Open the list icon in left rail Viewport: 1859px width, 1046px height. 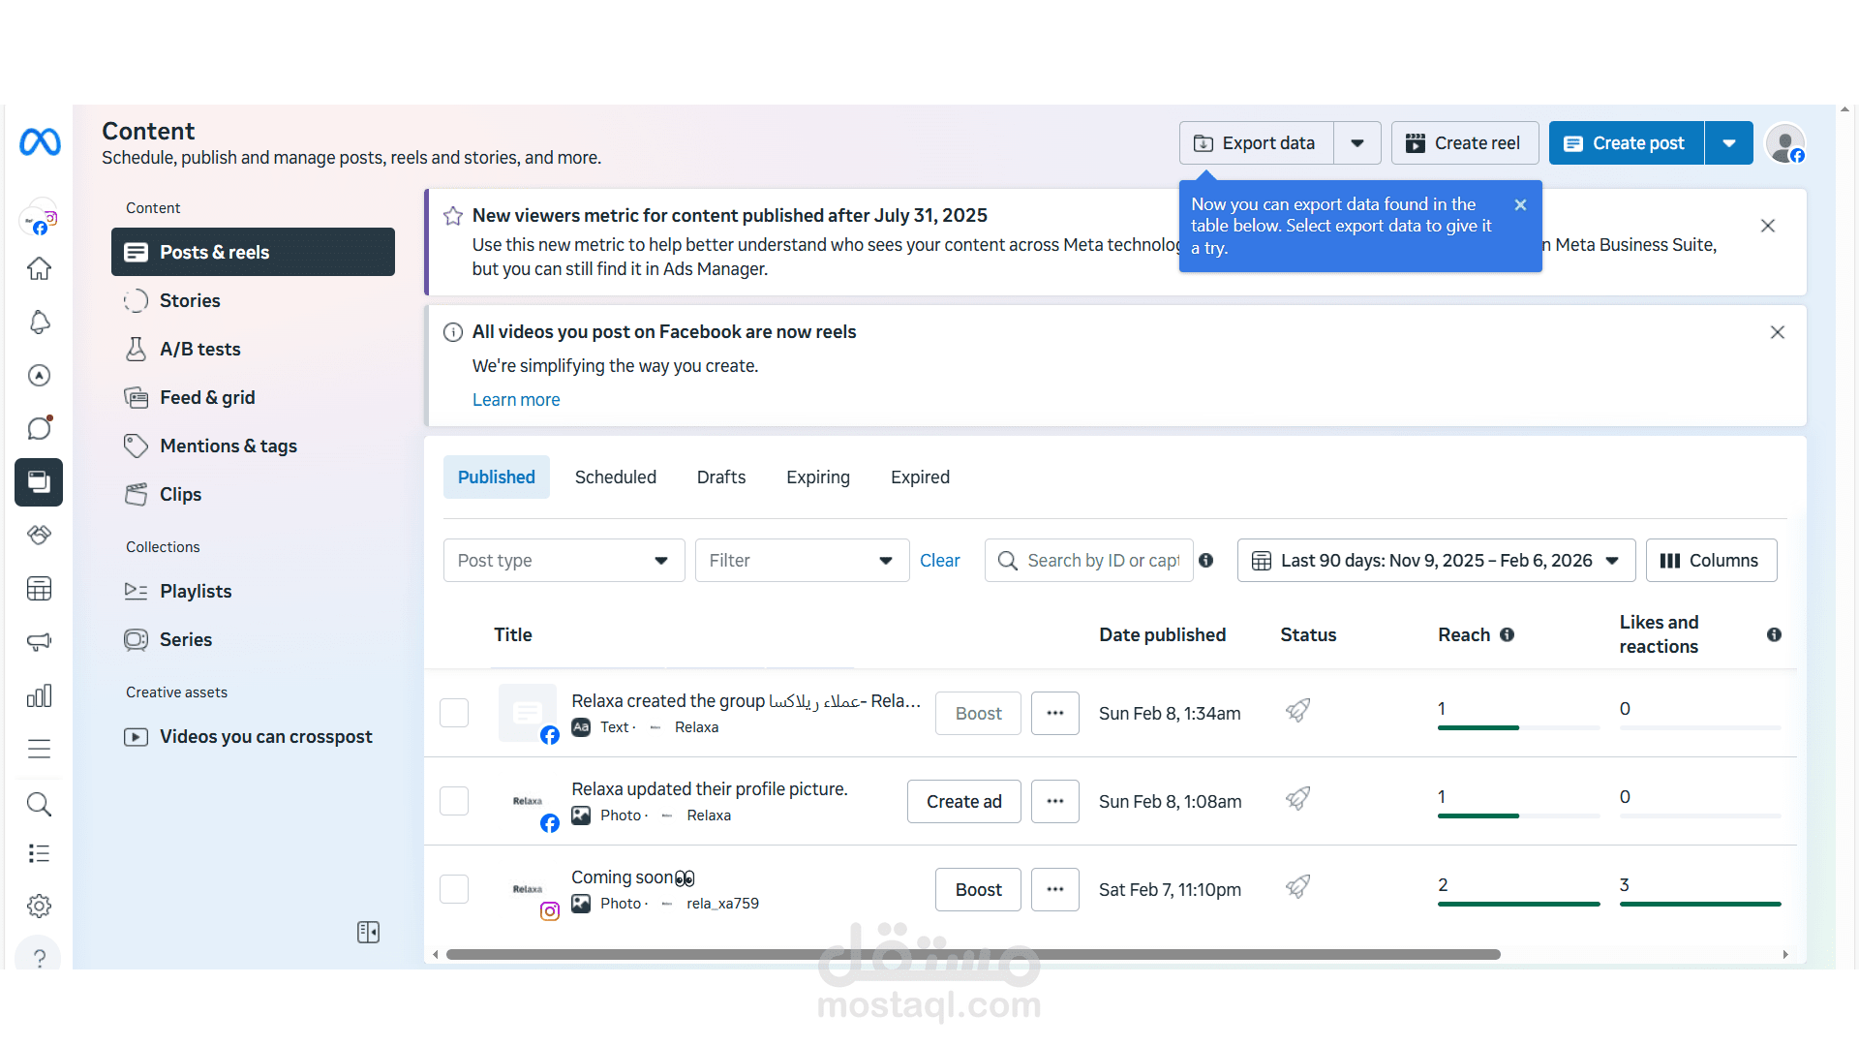pyautogui.click(x=39, y=853)
